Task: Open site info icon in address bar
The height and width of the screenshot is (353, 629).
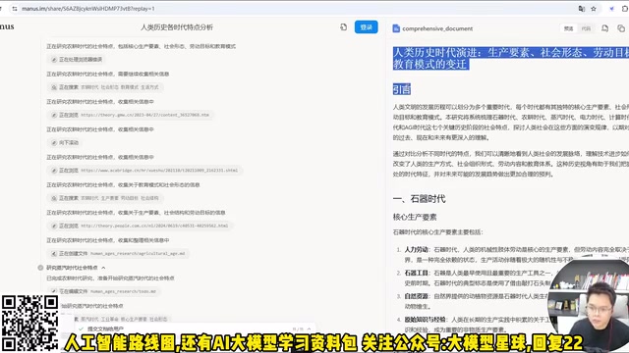Action: coord(15,9)
